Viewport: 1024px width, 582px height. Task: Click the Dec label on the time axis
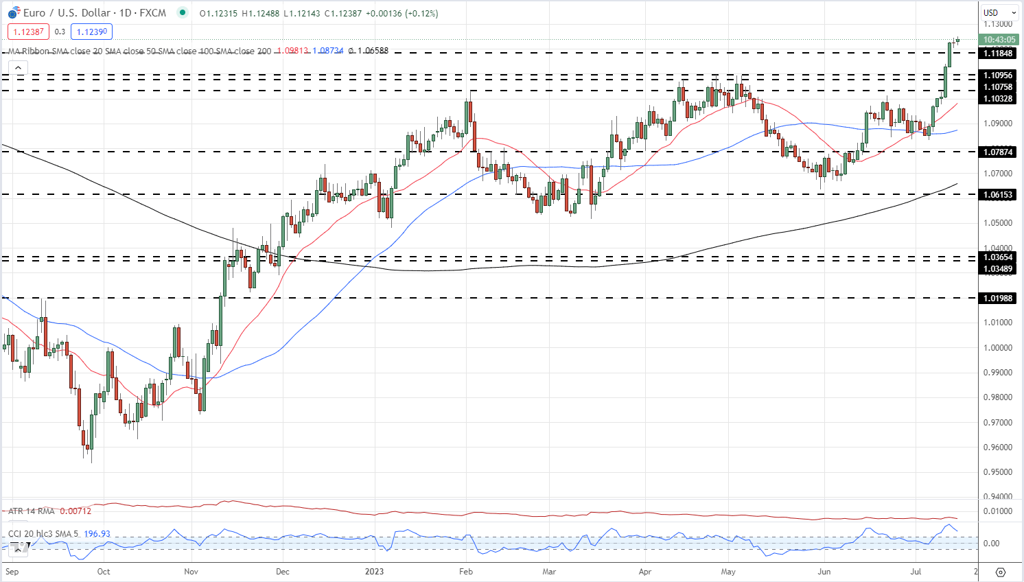point(282,571)
